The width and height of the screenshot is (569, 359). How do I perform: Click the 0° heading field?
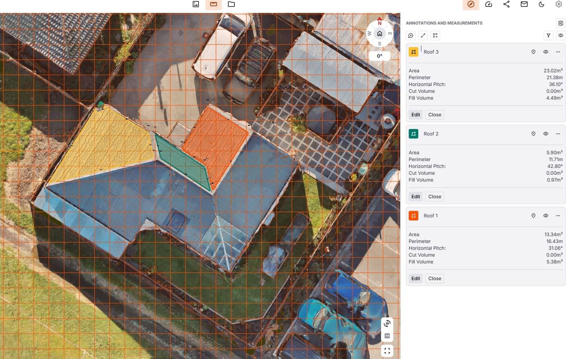click(380, 56)
